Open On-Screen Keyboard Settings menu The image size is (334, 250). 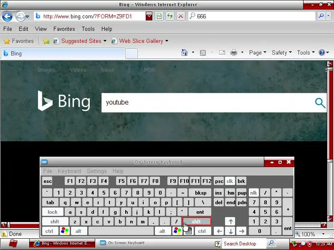pos(97,171)
